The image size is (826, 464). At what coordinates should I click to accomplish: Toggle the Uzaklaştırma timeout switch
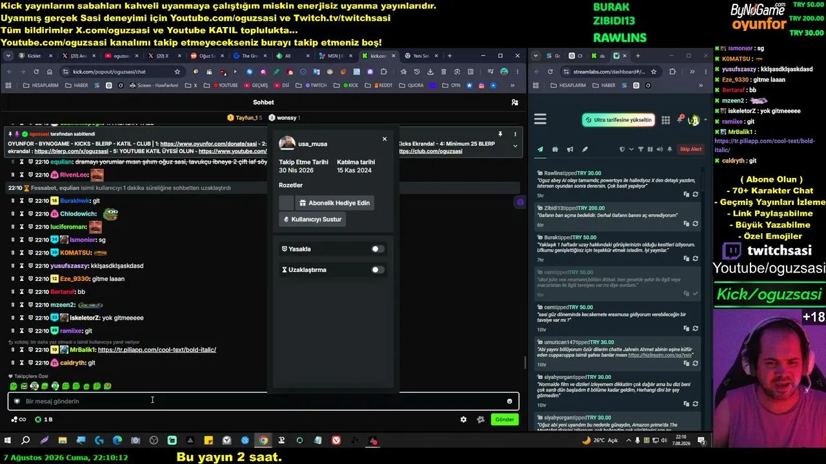(378, 269)
